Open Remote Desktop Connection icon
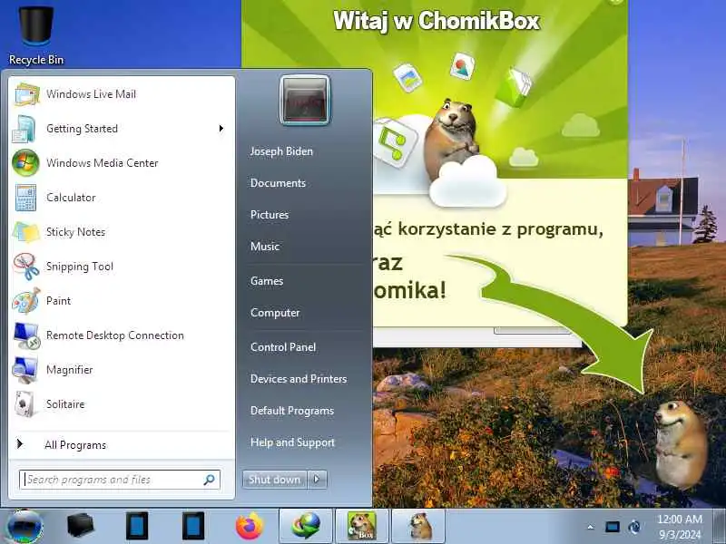726x544 pixels. 26,335
